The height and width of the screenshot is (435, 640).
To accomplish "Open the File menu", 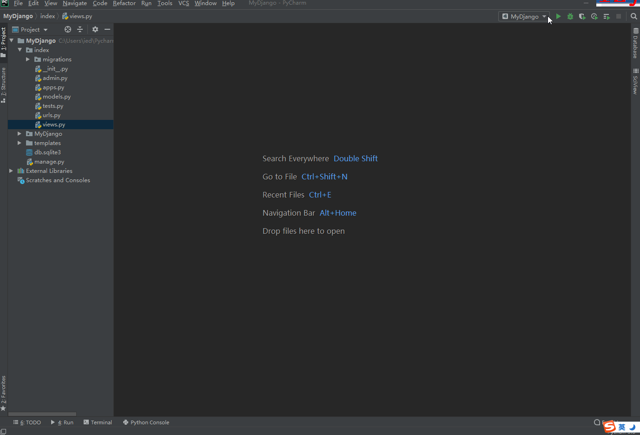I will click(x=18, y=3).
